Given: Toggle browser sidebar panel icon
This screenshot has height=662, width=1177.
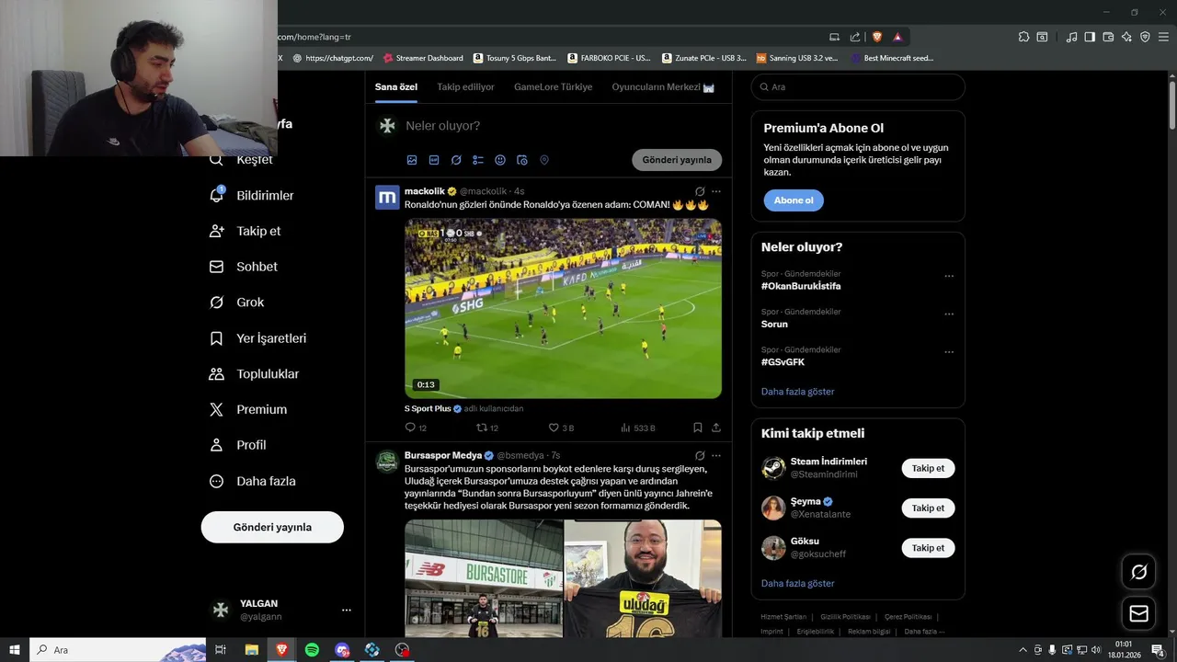Looking at the screenshot, I should click(1090, 37).
